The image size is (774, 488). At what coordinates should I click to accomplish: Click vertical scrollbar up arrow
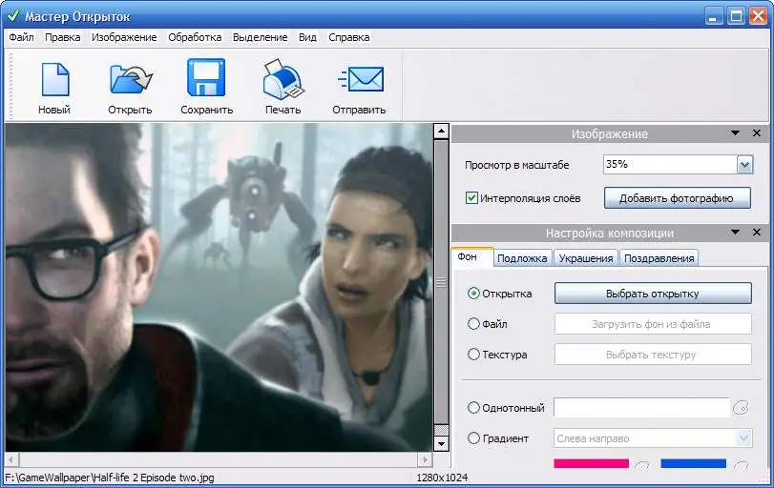441,132
